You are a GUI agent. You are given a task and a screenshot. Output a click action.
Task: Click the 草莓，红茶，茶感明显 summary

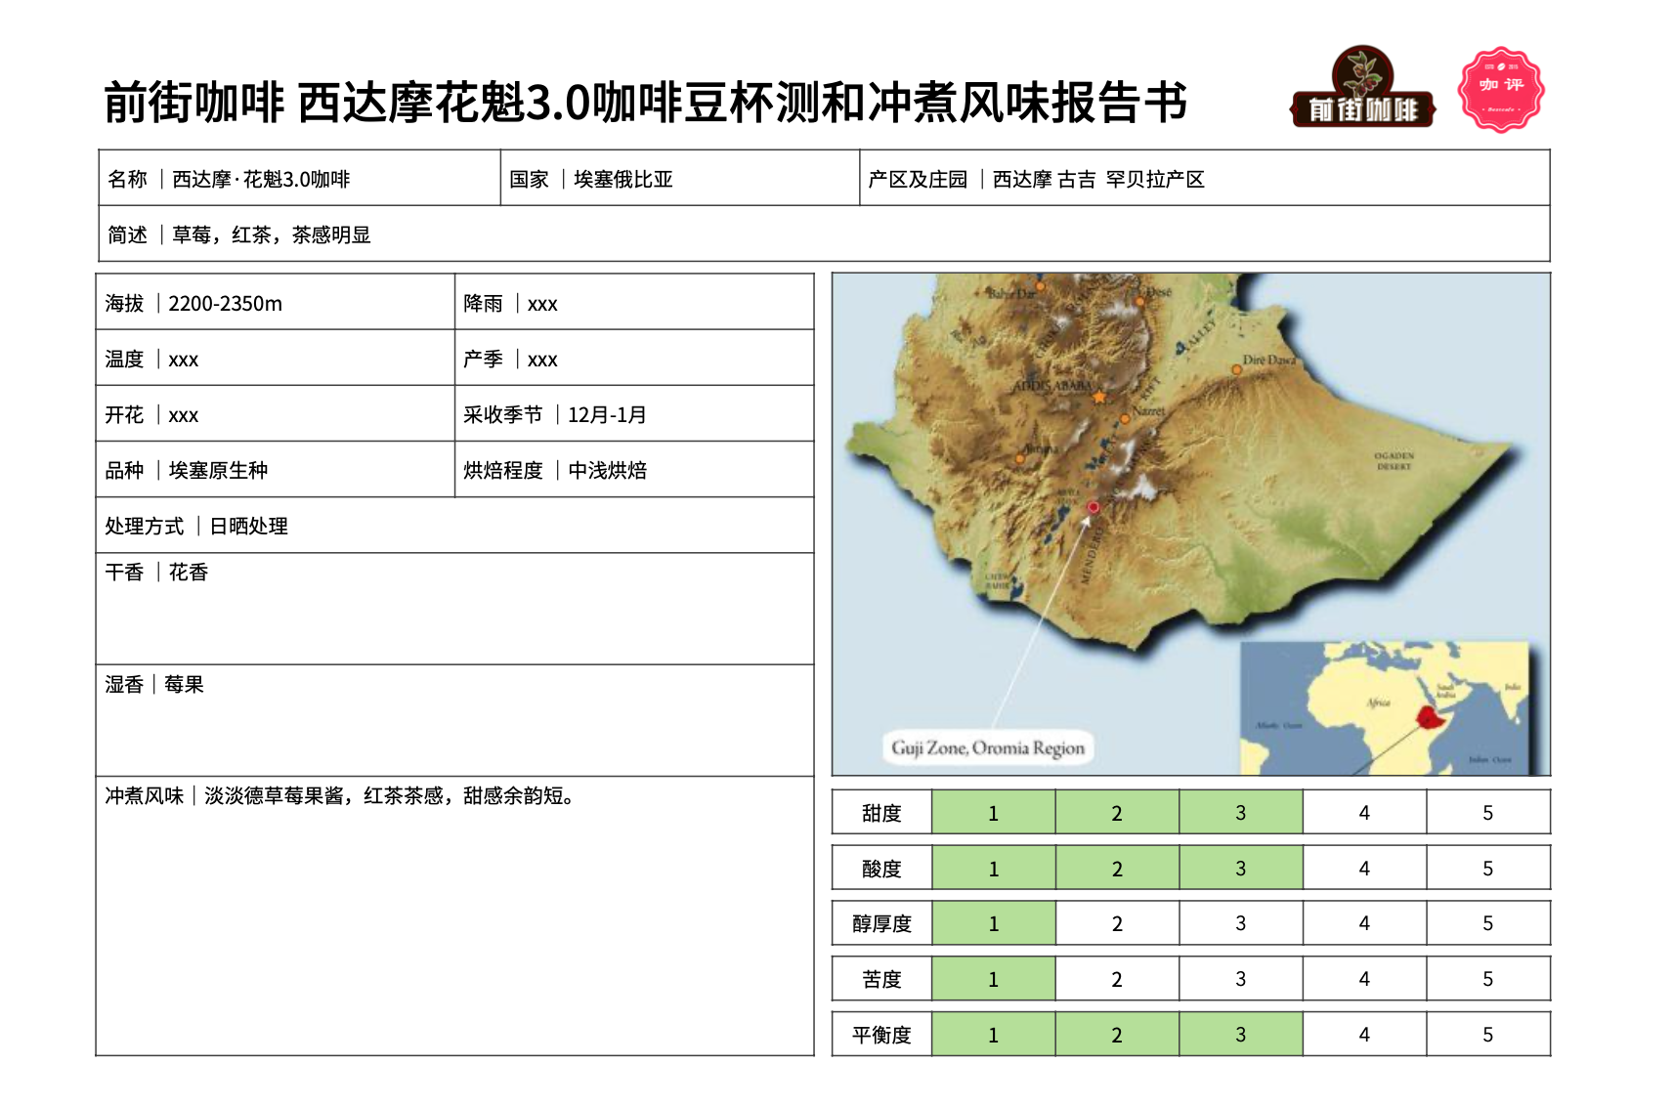coord(272,234)
